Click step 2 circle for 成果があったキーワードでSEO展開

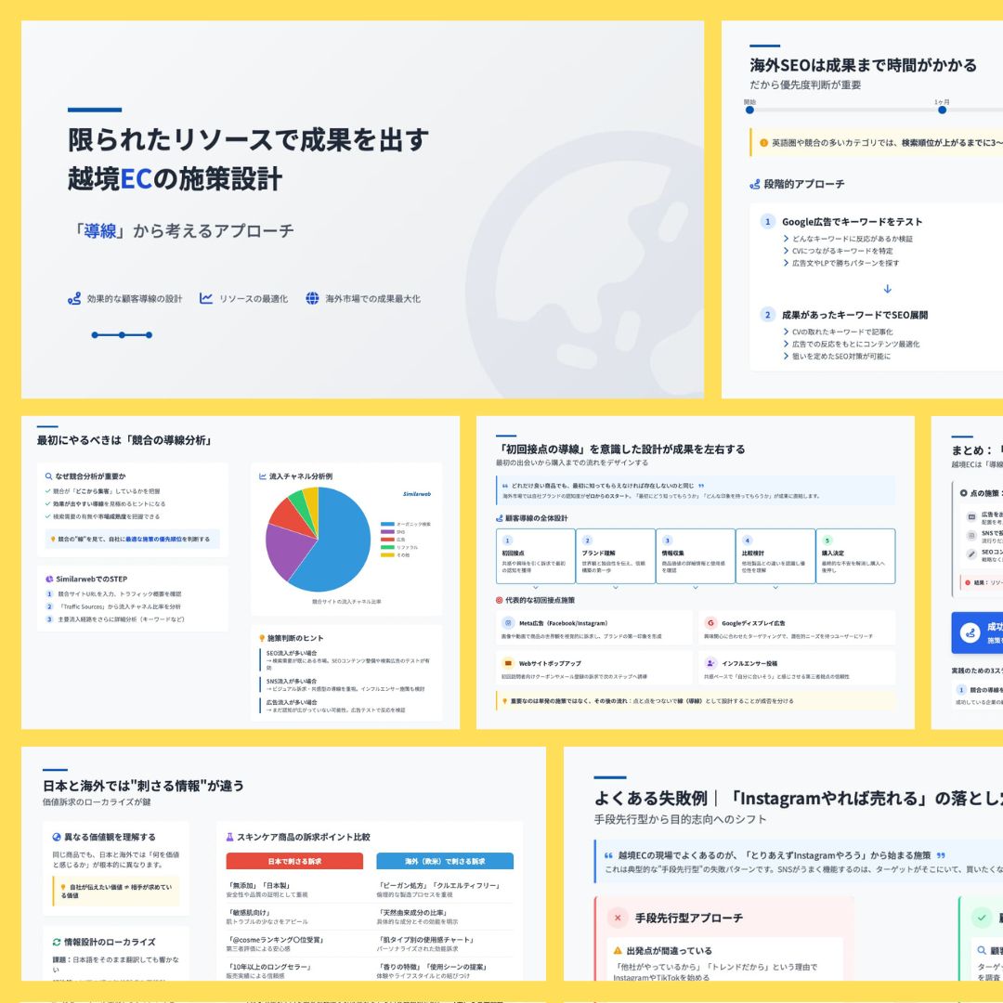(x=768, y=315)
